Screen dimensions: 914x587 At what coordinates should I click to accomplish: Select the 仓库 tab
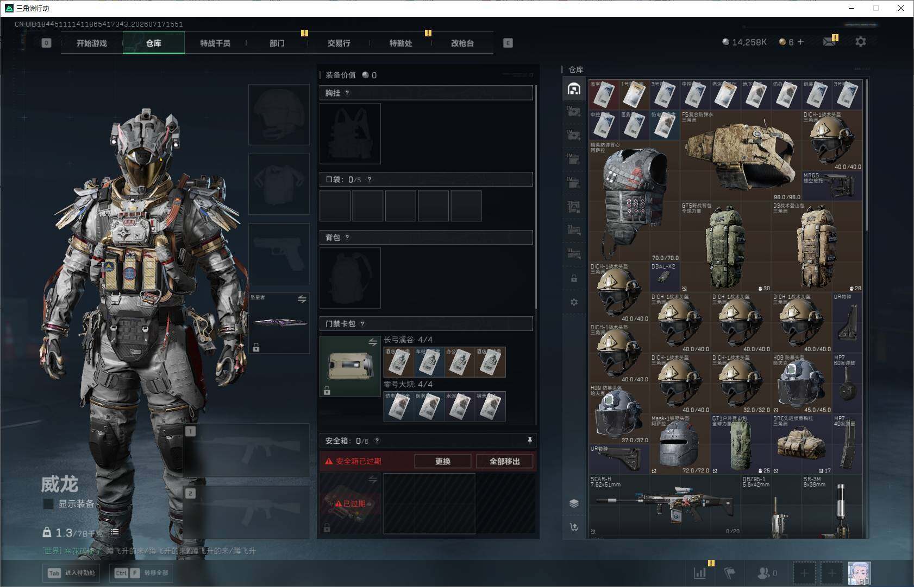click(x=154, y=43)
